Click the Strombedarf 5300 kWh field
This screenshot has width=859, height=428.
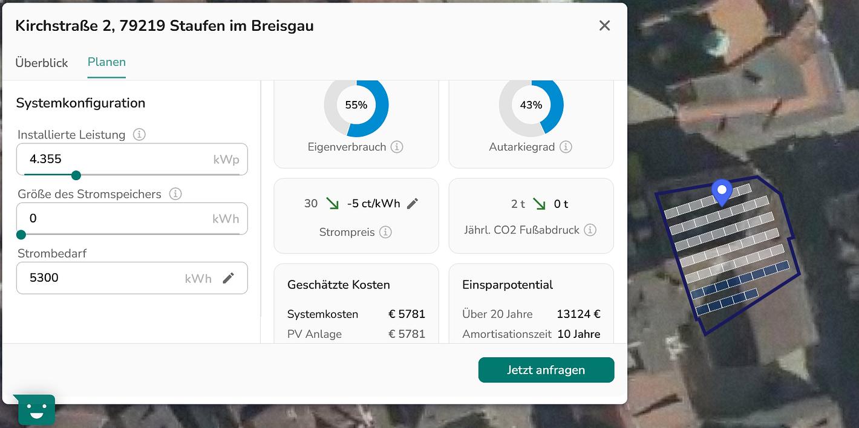point(103,278)
